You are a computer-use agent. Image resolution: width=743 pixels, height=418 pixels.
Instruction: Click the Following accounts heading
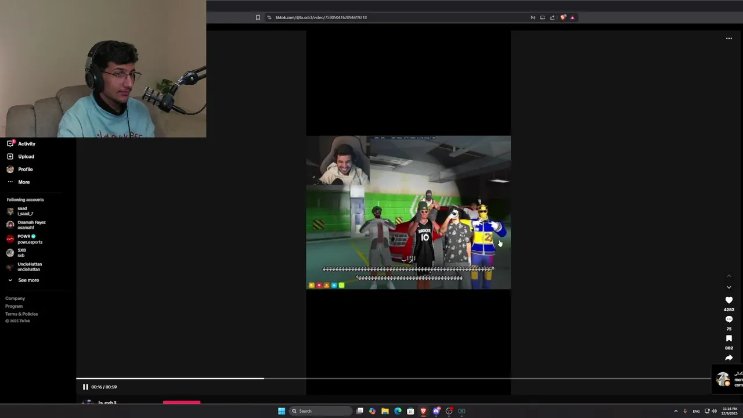click(25, 200)
